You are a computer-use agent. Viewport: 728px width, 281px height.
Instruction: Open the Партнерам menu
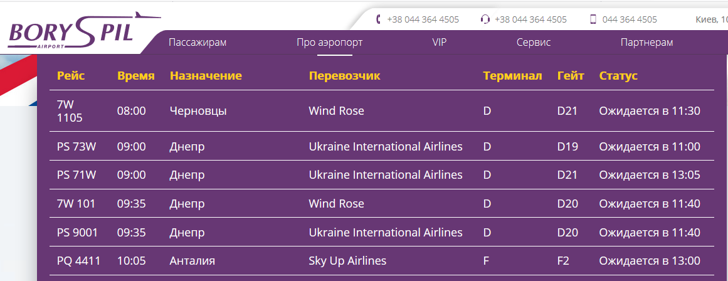coord(646,42)
